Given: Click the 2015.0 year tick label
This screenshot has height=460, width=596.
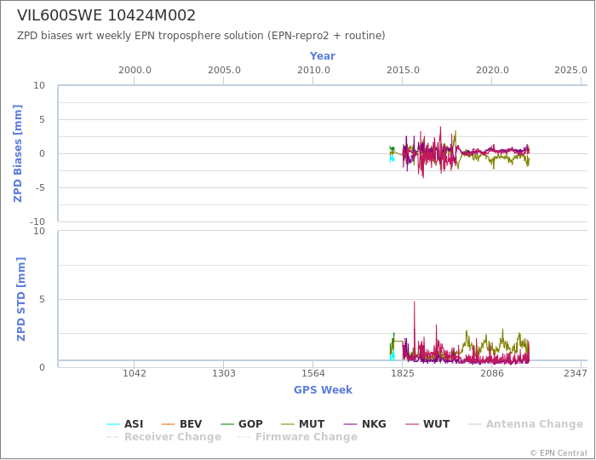Looking at the screenshot, I should [x=403, y=71].
